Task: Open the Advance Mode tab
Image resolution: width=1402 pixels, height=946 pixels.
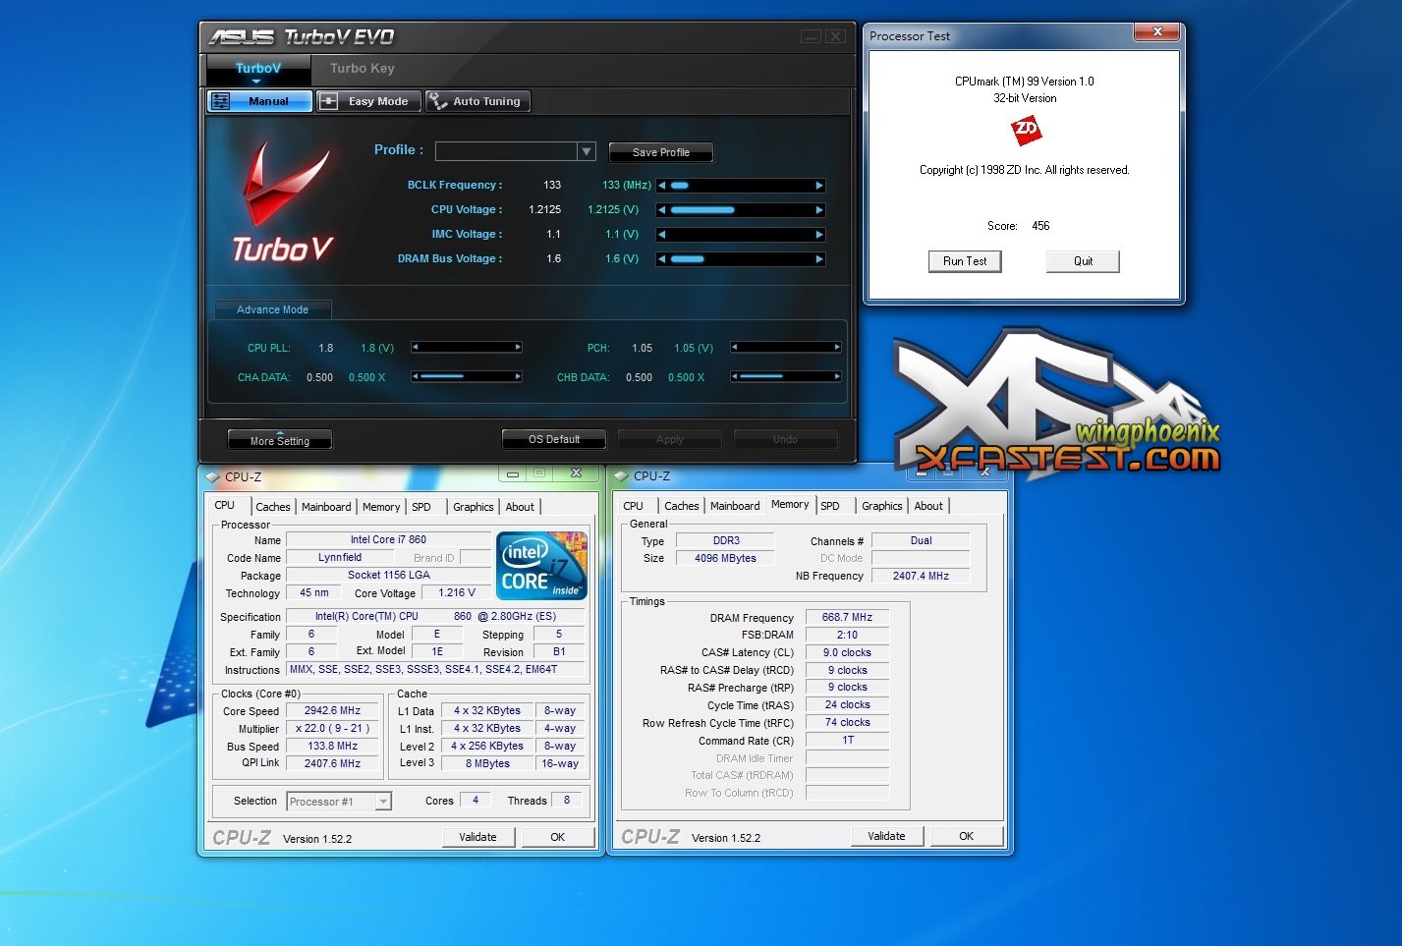Action: pos(273,309)
